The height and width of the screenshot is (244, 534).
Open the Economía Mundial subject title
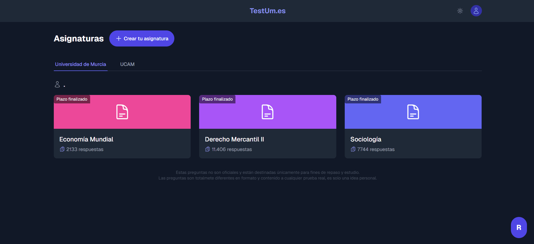coord(86,139)
